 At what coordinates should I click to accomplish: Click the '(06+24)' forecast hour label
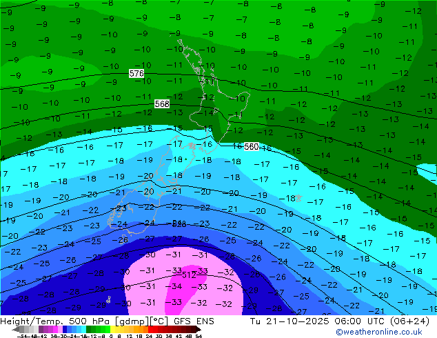409,321
